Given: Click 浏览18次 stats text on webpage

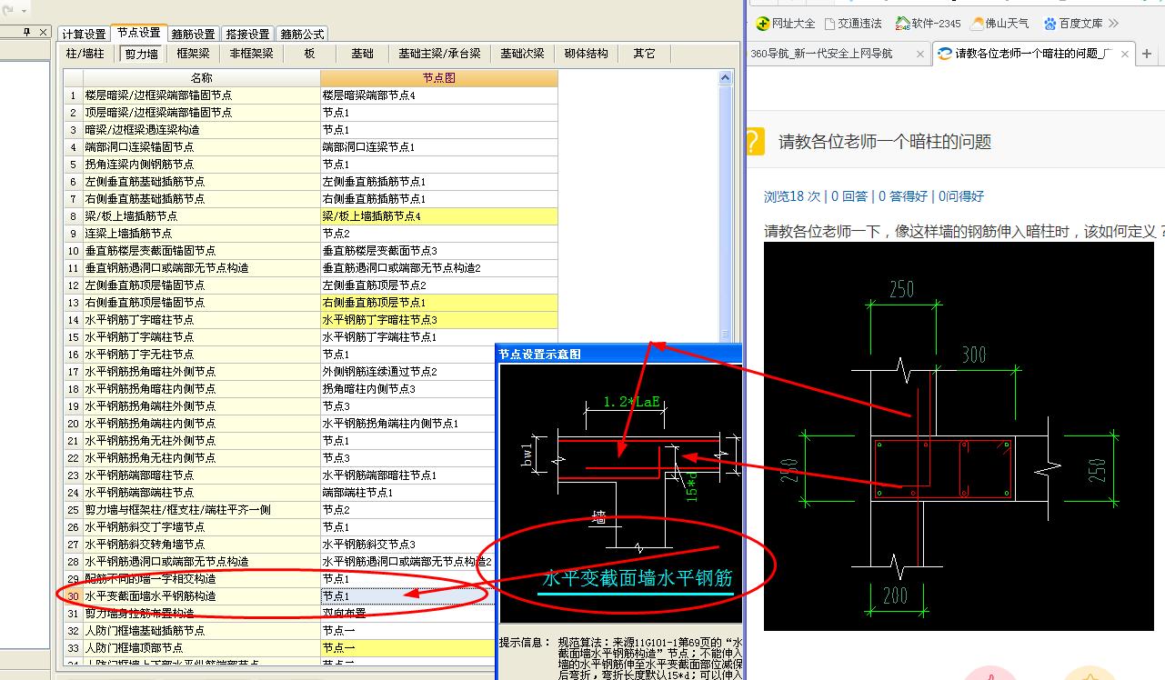Looking at the screenshot, I should 791,196.
